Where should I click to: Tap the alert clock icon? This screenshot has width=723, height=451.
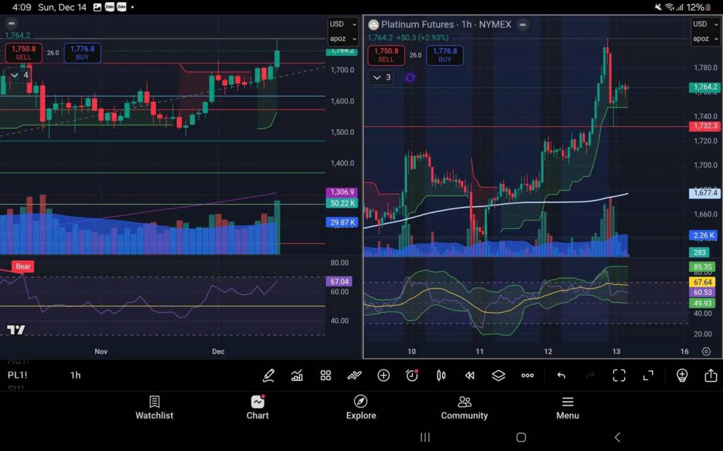pyautogui.click(x=412, y=376)
